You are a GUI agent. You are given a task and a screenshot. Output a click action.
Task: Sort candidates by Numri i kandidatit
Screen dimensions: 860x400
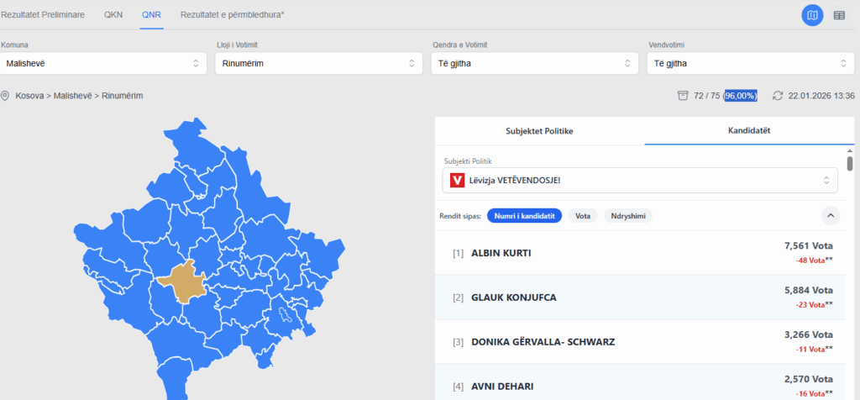(x=524, y=216)
